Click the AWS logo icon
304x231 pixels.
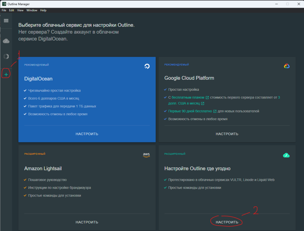(x=146, y=155)
